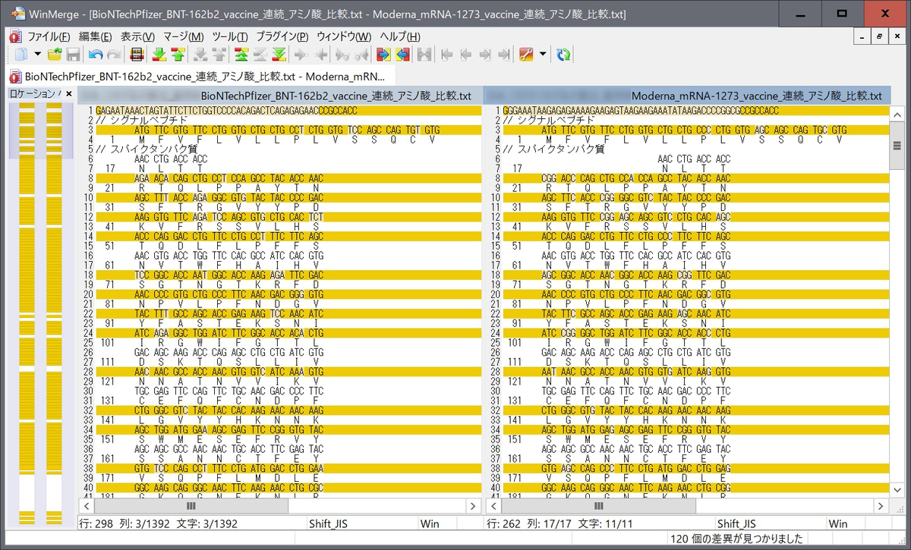
Task: Click the Next Conflict icon
Action: (200, 55)
